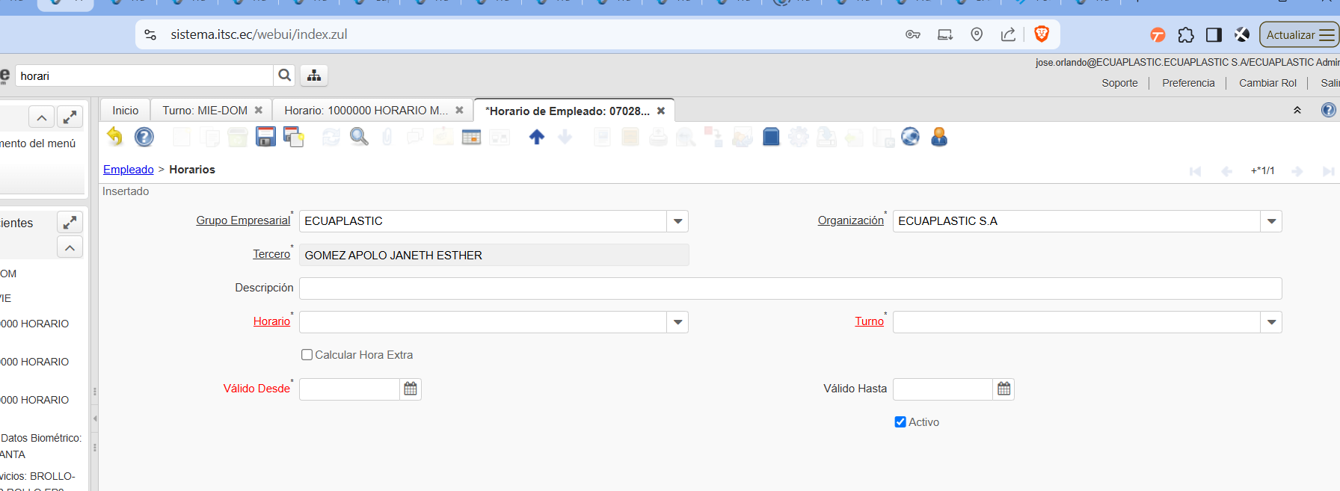Click the menu tree icon beside the search box

(314, 75)
